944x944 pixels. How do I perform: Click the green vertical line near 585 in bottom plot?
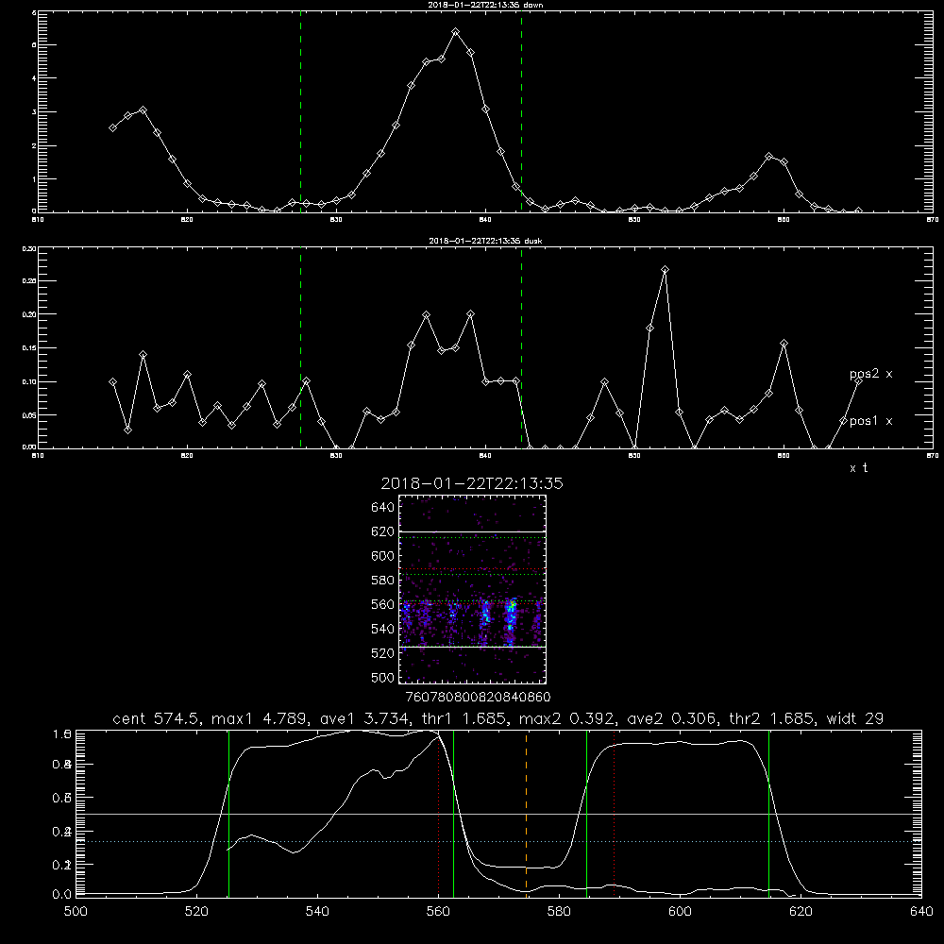586,813
